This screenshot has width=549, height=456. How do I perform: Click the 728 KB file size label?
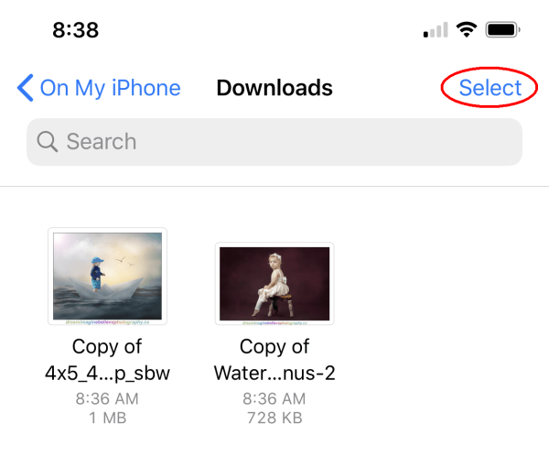point(274,418)
